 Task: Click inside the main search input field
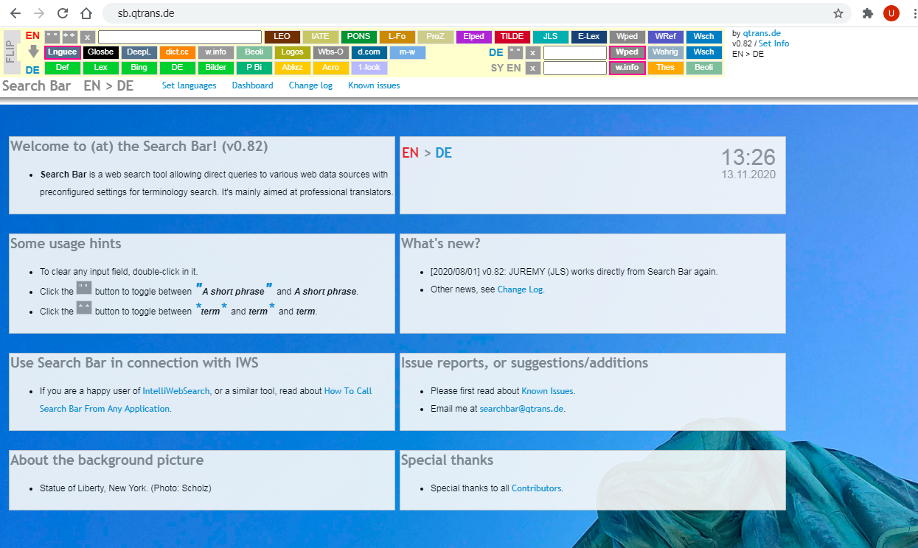click(x=177, y=36)
